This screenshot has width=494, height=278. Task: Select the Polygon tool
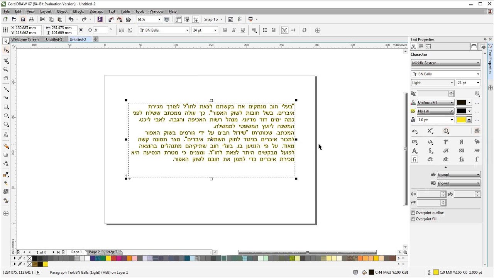(x=6, y=124)
